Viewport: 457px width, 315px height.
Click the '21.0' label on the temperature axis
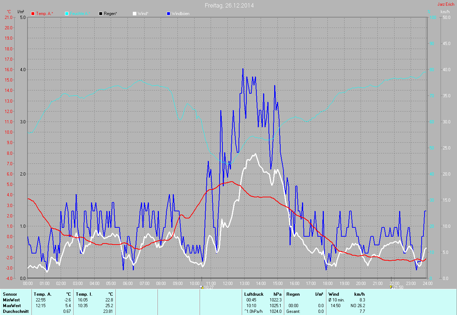click(x=8, y=17)
